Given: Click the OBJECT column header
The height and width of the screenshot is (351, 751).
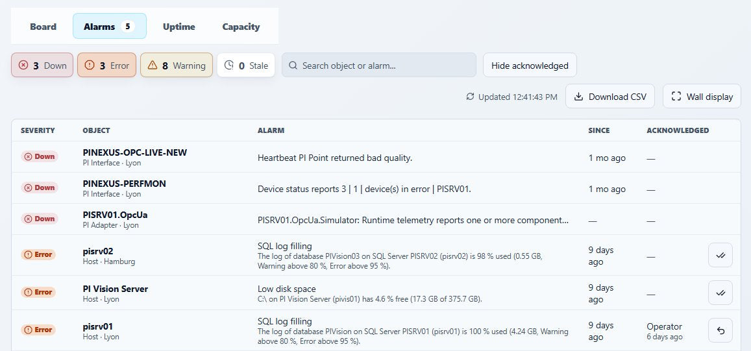Looking at the screenshot, I should click(96, 130).
